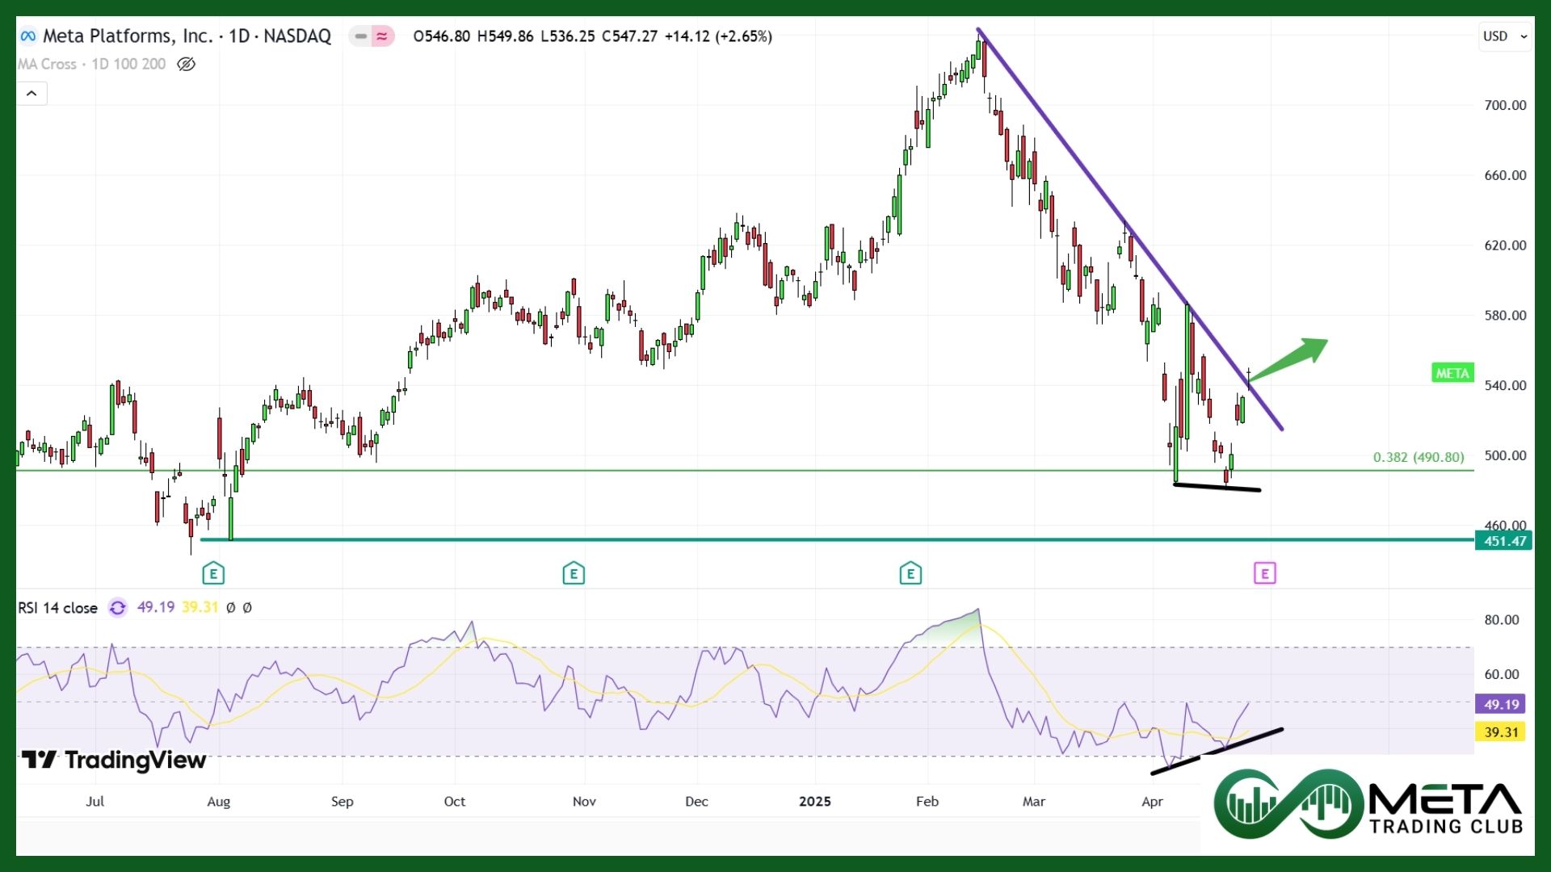Click the Meta logo icon beside symbol name
The height and width of the screenshot is (872, 1551).
(28, 36)
